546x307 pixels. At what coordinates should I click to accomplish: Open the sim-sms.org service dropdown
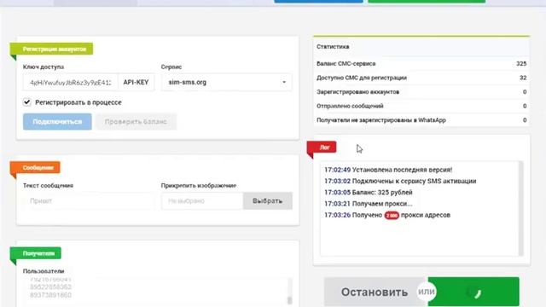226,83
